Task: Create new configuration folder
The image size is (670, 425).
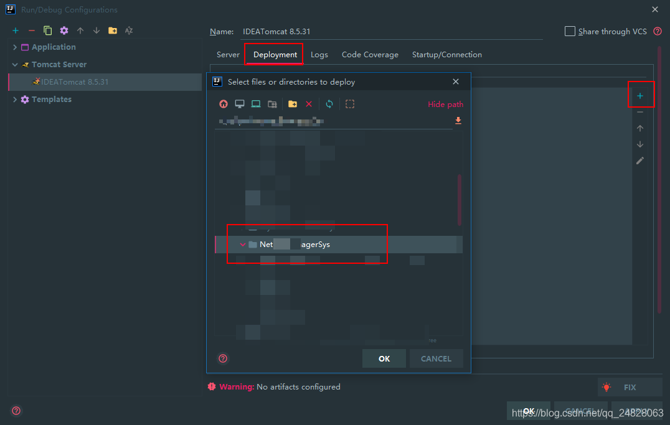Action: click(113, 30)
